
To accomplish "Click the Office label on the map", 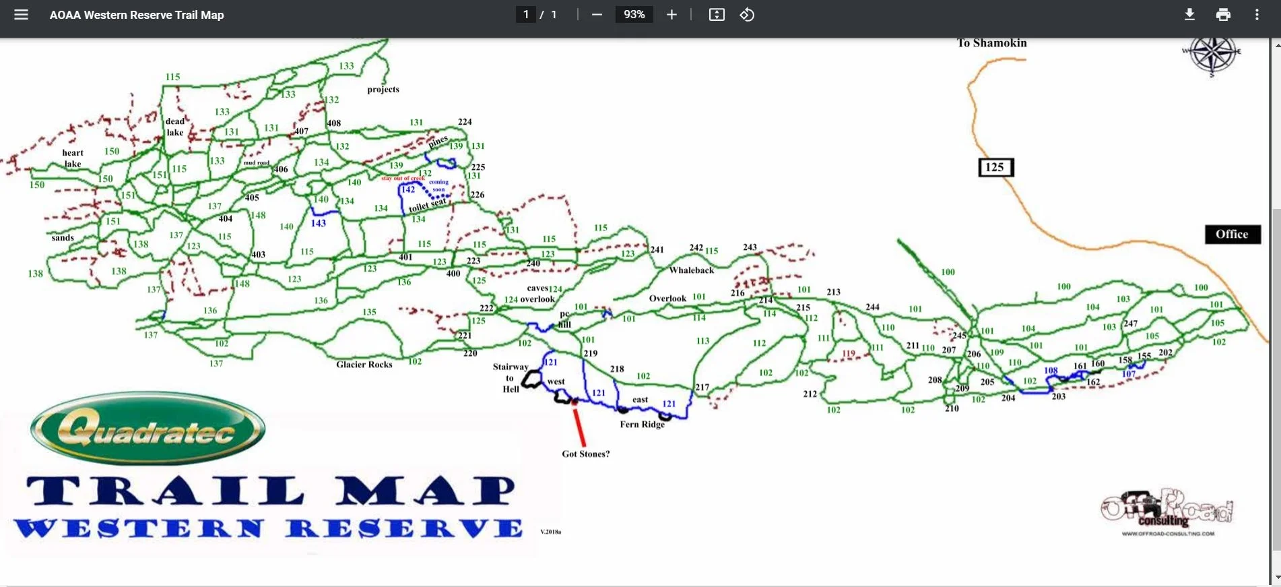I will 1233,235.
